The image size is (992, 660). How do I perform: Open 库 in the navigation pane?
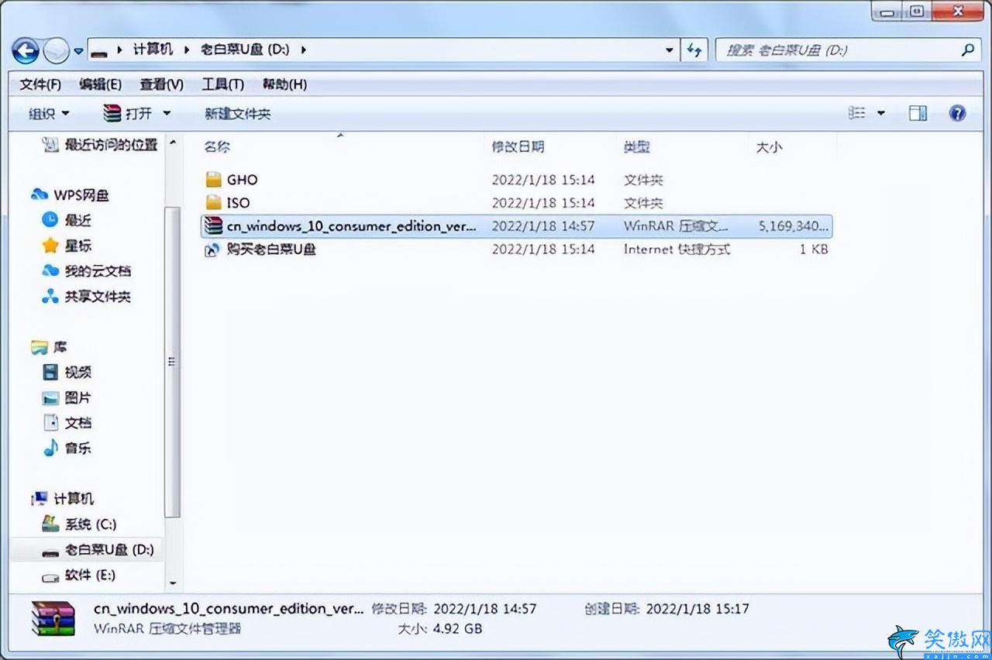[x=60, y=347]
